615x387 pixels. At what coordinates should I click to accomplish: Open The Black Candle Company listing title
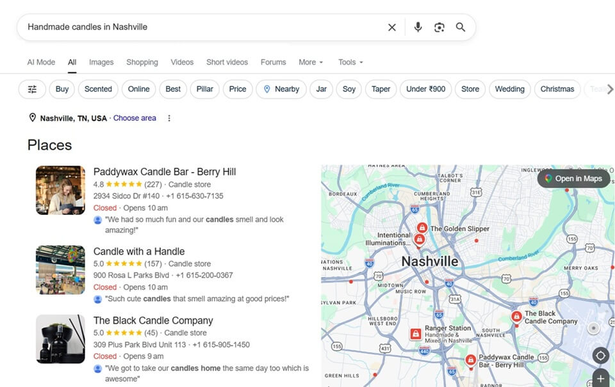tap(153, 321)
